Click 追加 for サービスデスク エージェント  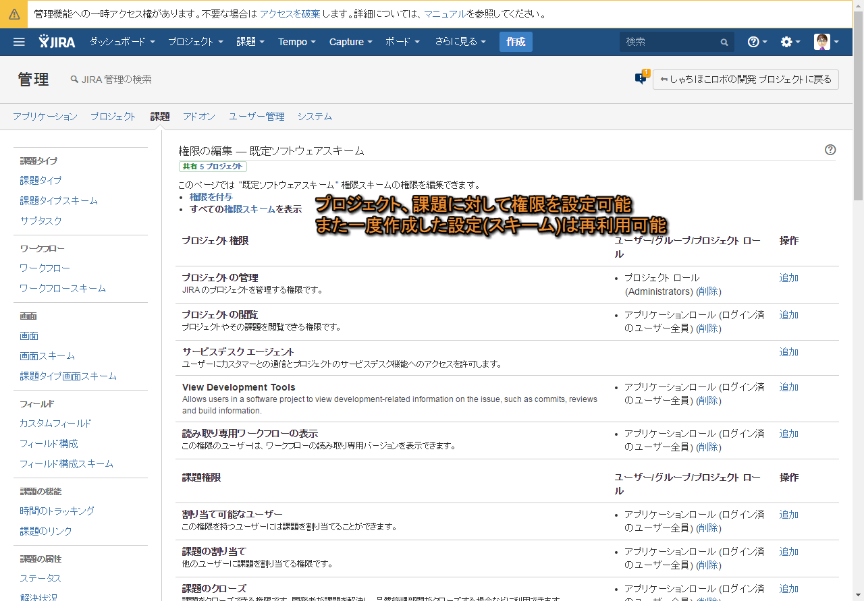[x=789, y=351]
